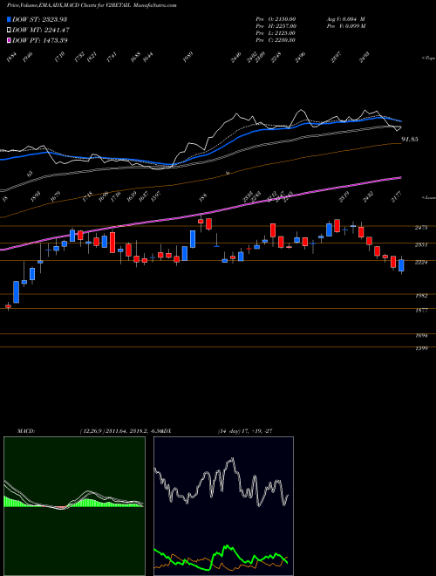
Task: Click the MACD: indicator label
Action: (26, 431)
